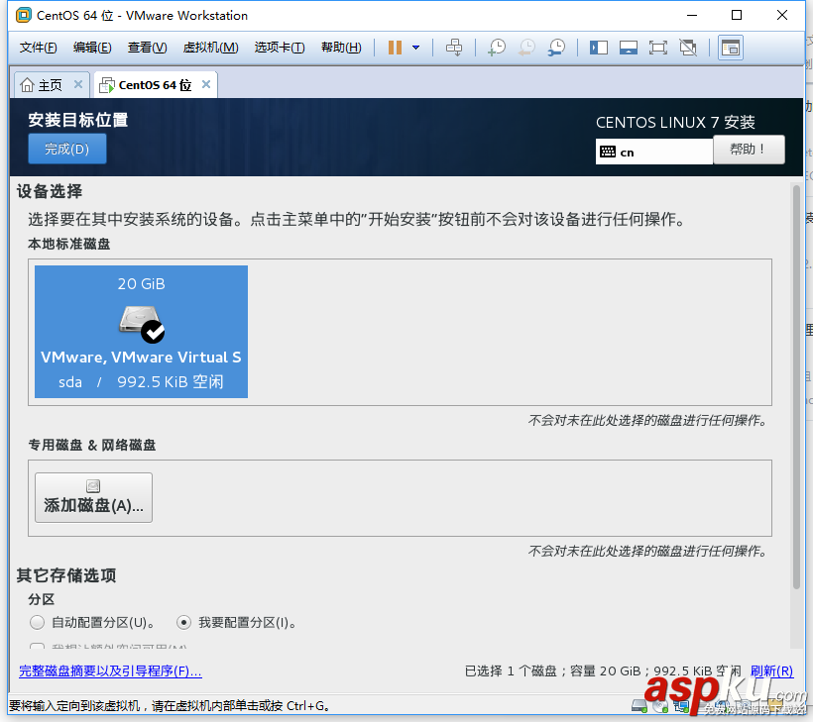Viewport: 813px width, 722px height.
Task: Switch to Unity mode icon
Action: point(688,48)
